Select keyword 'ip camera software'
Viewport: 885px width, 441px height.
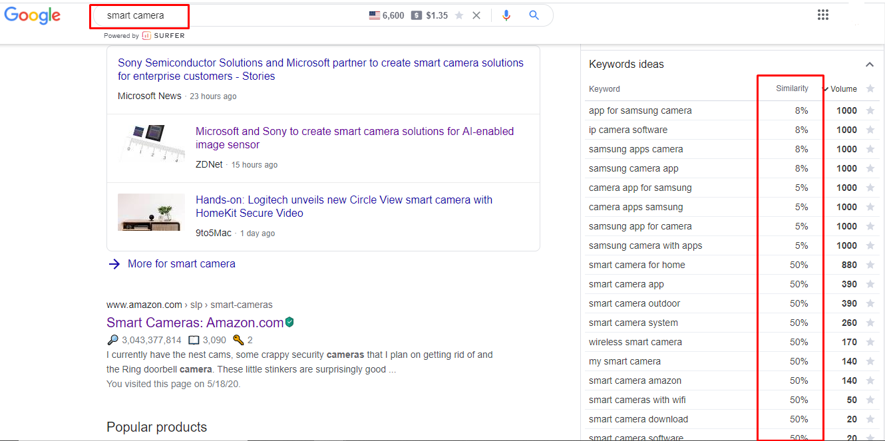coord(628,130)
